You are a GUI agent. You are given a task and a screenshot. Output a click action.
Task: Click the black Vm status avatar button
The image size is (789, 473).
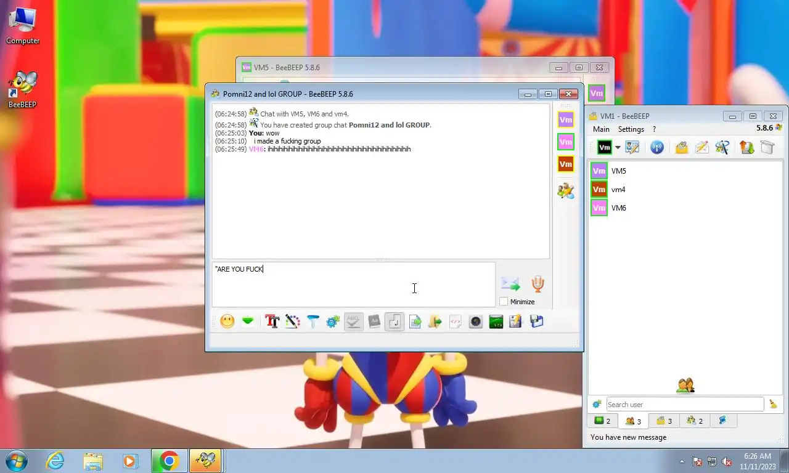(x=605, y=147)
